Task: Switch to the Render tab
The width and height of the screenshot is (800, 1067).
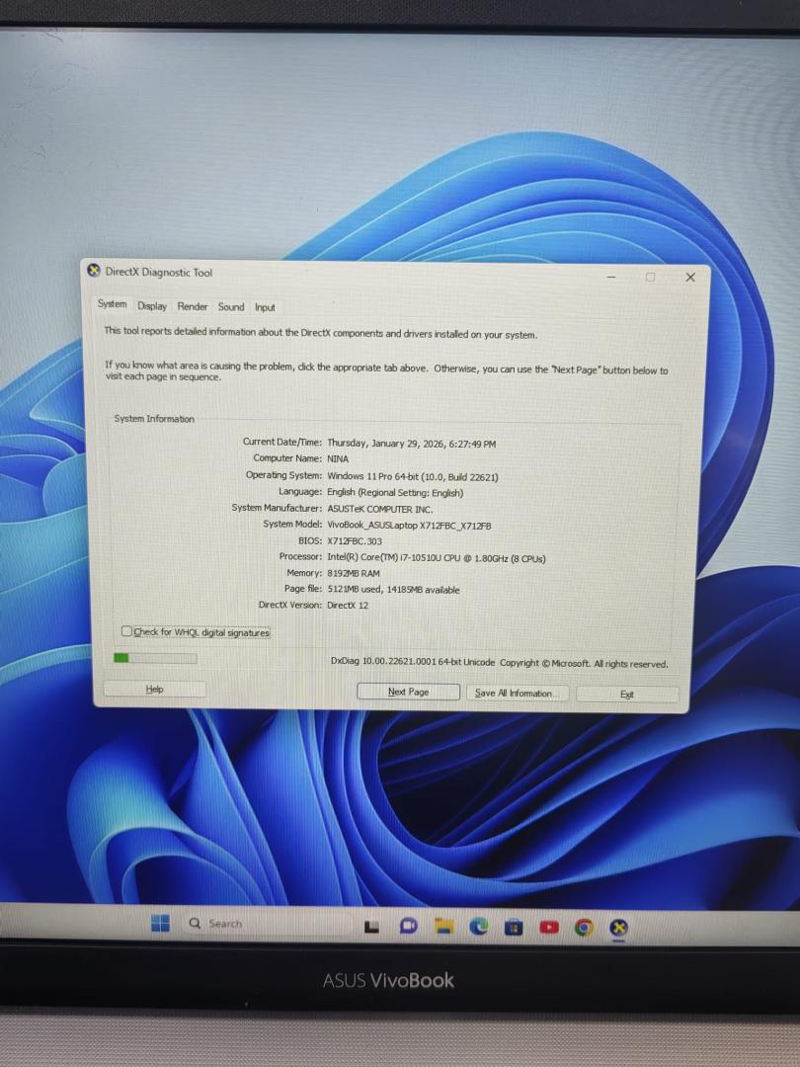Action: pos(193,307)
